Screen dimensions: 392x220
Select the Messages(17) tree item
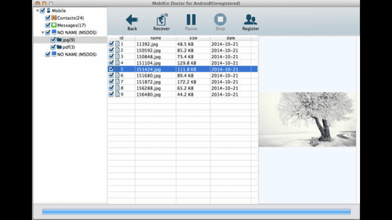[x=72, y=25]
